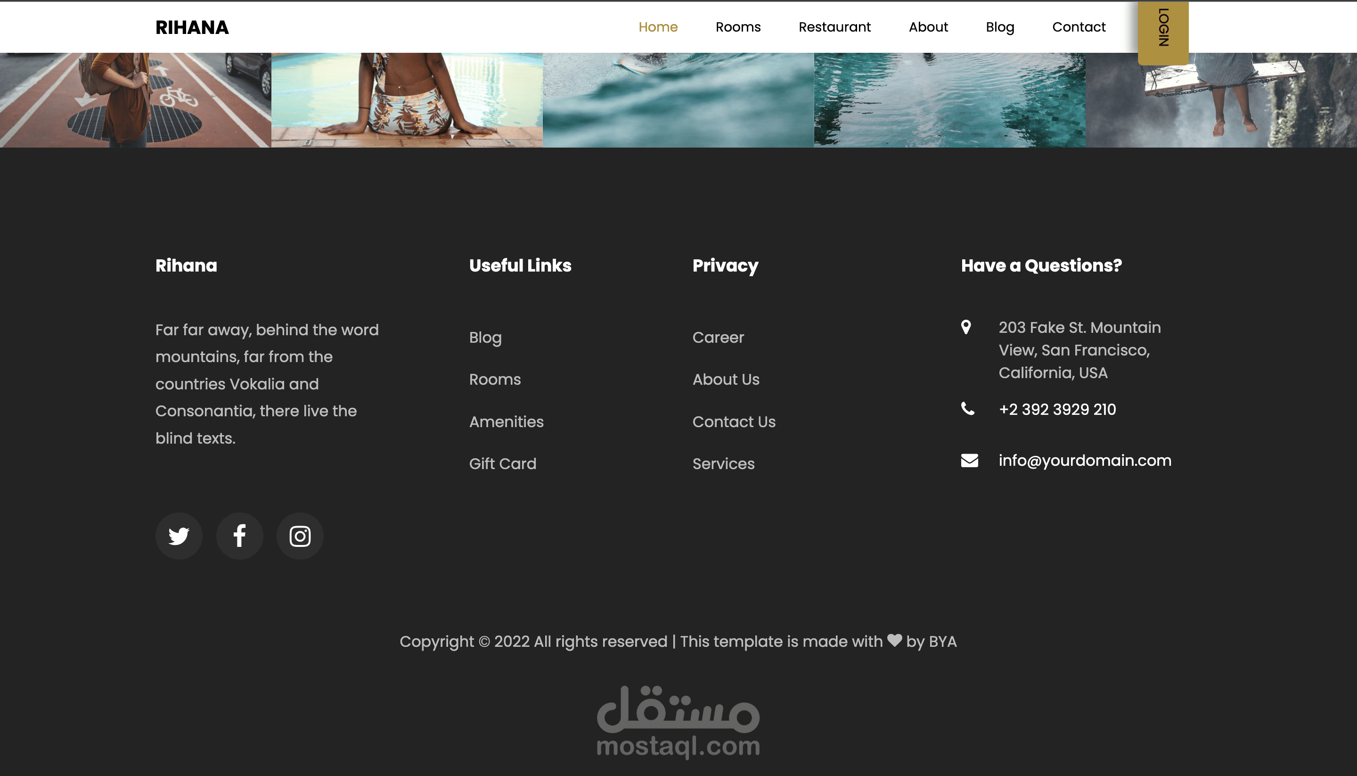
Task: Visit the Career link under Privacy
Action: click(718, 338)
